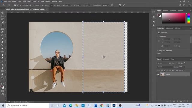Open the blend mode Normal dropdown
The width and height of the screenshot is (192, 108).
coord(165,67)
